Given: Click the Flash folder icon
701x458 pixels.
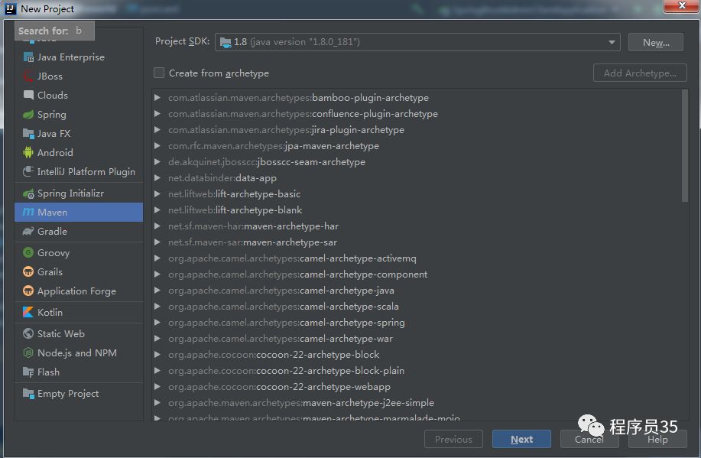Looking at the screenshot, I should pyautogui.click(x=28, y=372).
